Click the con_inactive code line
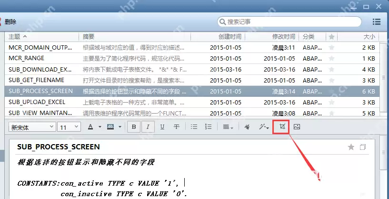The image size is (389, 199). 124,194
